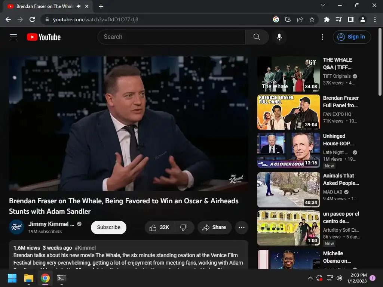Dislike the video with thumbs down

[x=184, y=228]
